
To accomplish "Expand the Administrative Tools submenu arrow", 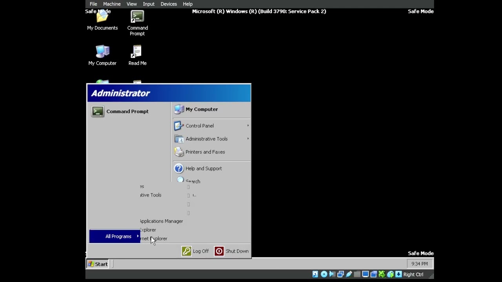I will (x=248, y=139).
